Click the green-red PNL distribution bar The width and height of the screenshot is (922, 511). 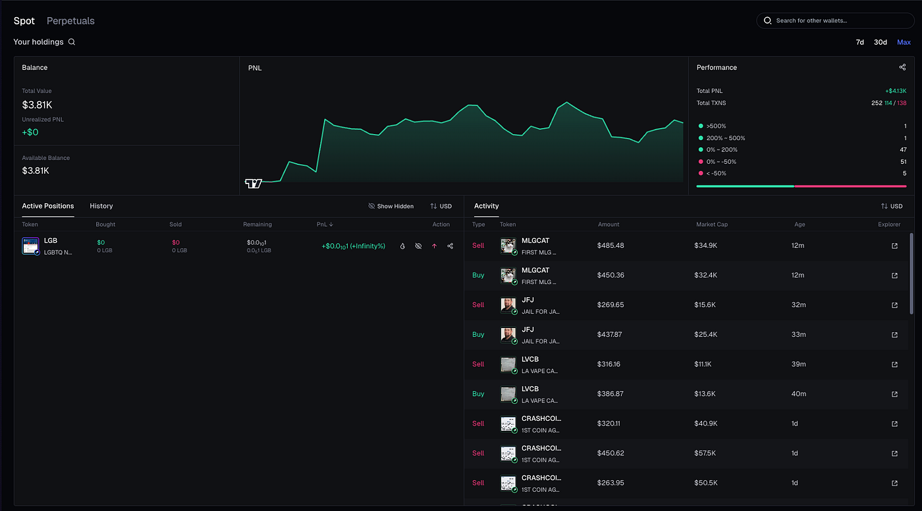pos(801,186)
